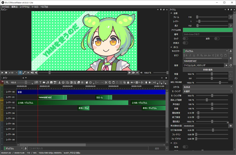The height and width of the screenshot is (155, 236).
Task: Select the 背景 clip on layer 00
Action: (x=91, y=92)
